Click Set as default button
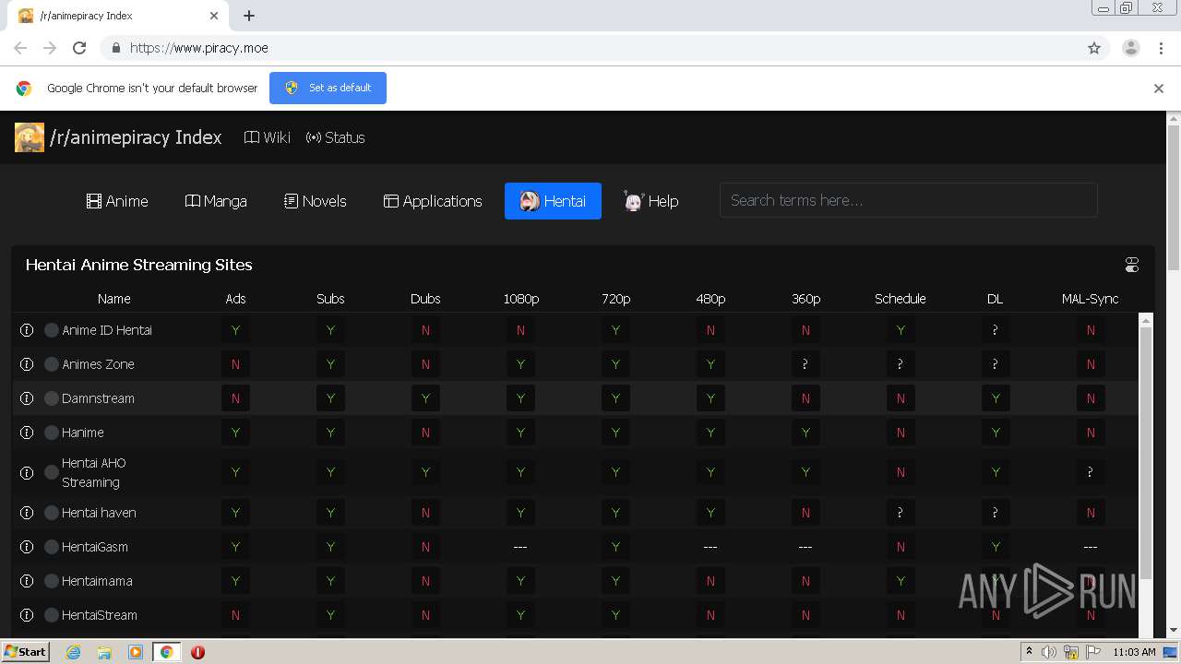 point(328,88)
